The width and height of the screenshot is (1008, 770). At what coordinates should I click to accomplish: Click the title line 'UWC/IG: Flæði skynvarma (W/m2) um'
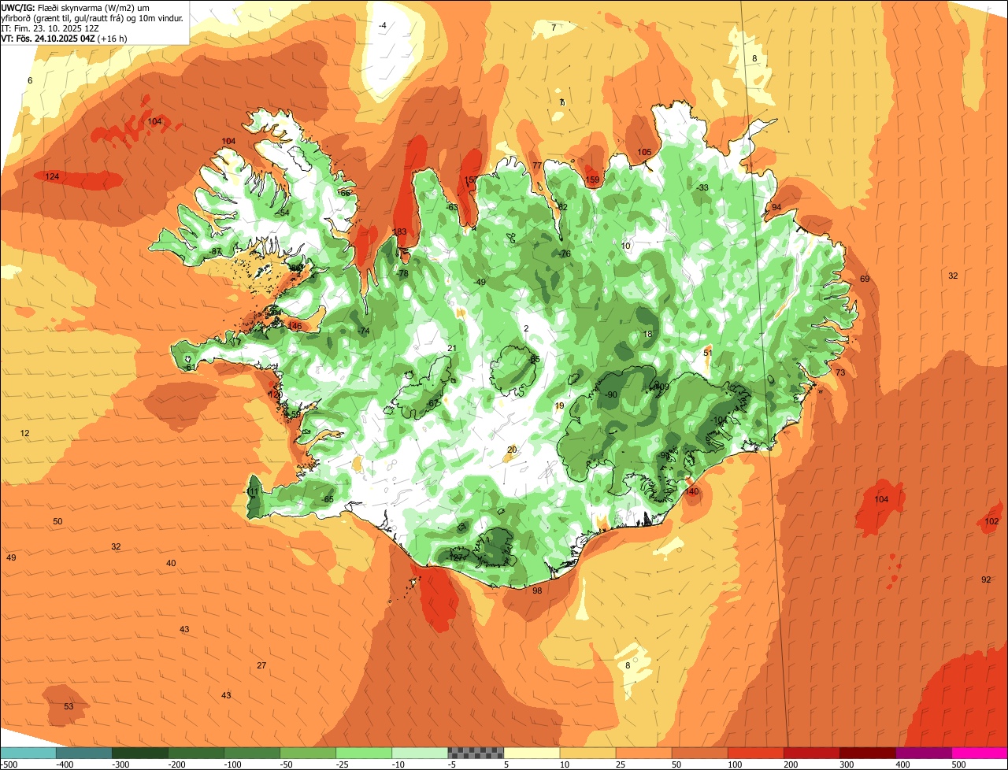(x=76, y=7)
